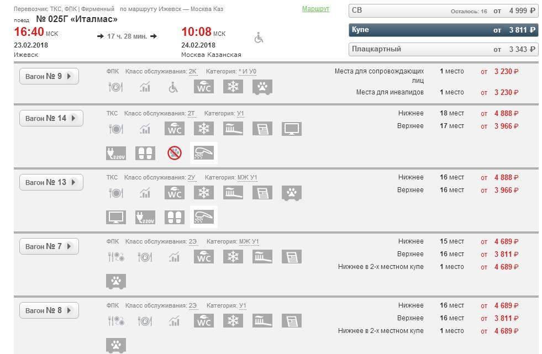The width and height of the screenshot is (542, 354).
Task: Click the 220V socket icon in wagon 14
Action: pos(116,153)
